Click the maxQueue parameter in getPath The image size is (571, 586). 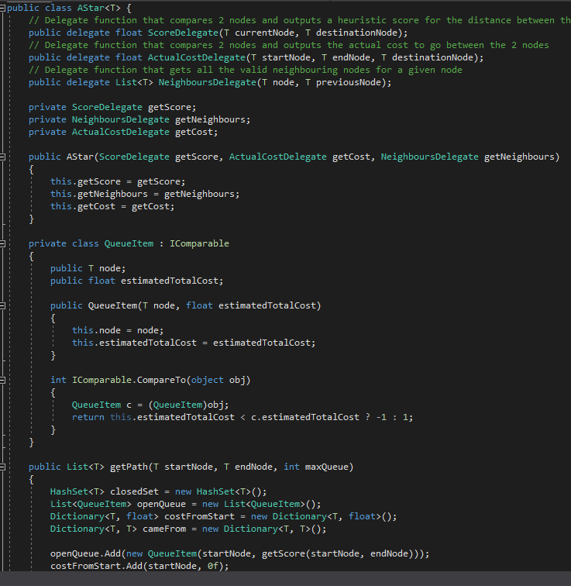coord(327,467)
